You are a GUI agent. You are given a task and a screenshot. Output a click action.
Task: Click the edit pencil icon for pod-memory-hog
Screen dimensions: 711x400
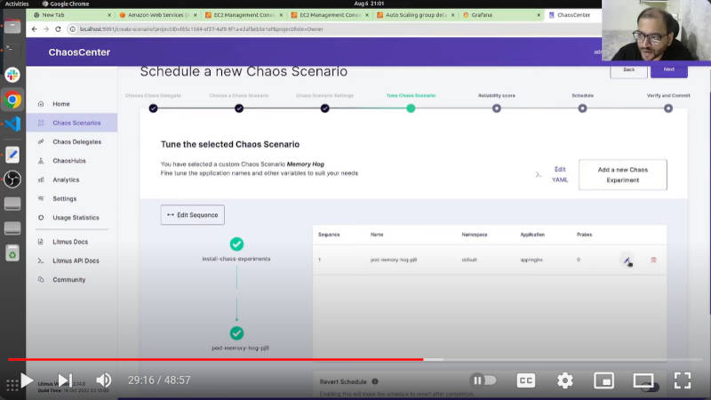pyautogui.click(x=627, y=260)
